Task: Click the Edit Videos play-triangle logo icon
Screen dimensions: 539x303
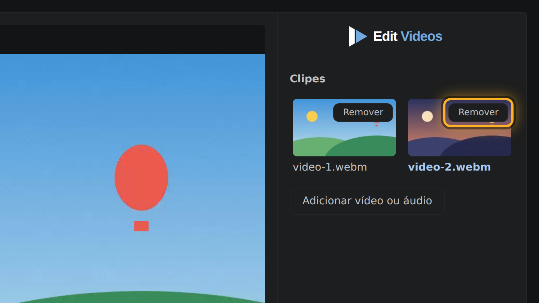Action: point(358,36)
